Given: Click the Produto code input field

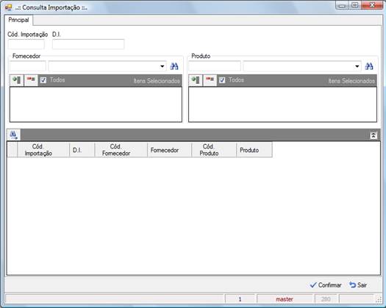Looking at the screenshot, I should pyautogui.click(x=215, y=66).
